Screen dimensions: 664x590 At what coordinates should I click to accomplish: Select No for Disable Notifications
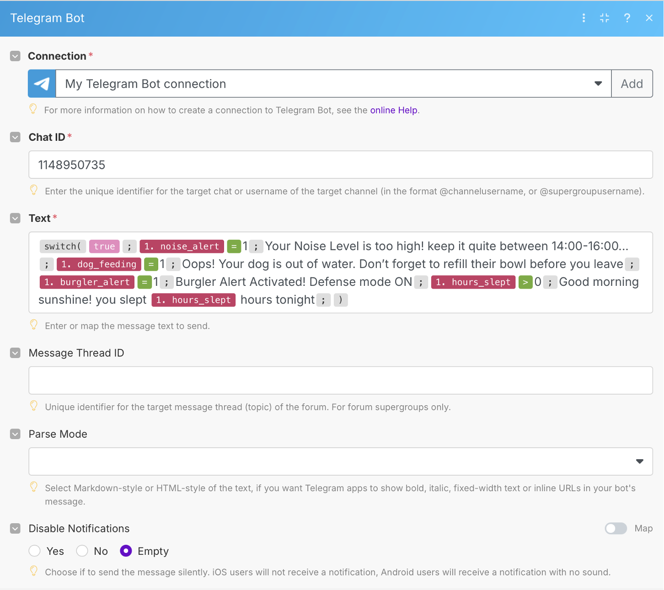click(82, 551)
